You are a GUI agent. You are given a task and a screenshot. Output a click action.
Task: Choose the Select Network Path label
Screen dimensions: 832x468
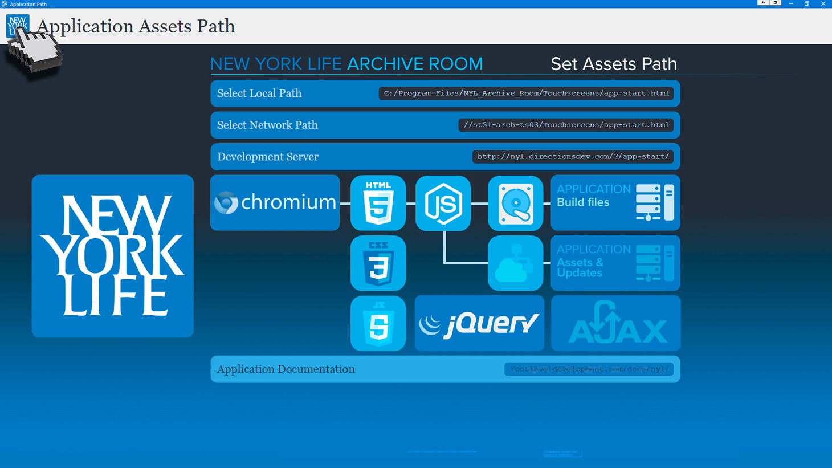pos(267,125)
